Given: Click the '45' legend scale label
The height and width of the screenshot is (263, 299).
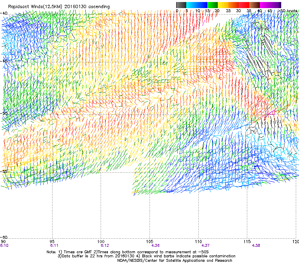Looking at the screenshot, I should [270, 11].
